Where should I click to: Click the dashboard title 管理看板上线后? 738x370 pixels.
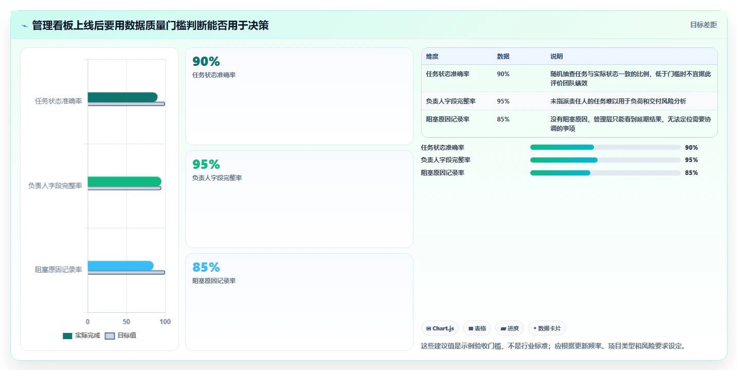pyautogui.click(x=150, y=25)
